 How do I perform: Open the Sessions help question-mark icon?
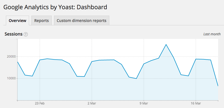(26, 34)
